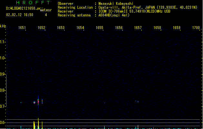Screen dimensions: 203x129
Task: Click time axis label 1658
Action: click(x=157, y=28)
